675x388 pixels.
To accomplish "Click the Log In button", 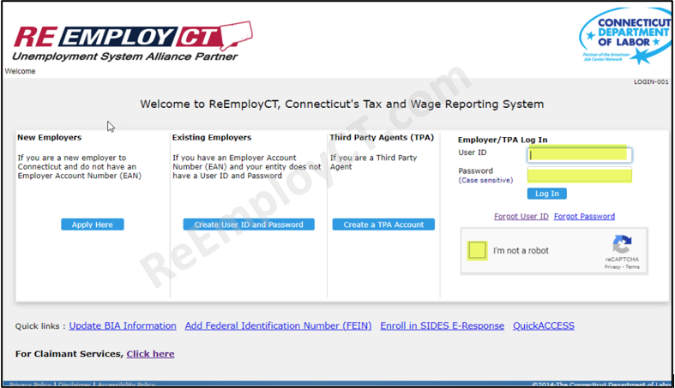I will point(546,194).
